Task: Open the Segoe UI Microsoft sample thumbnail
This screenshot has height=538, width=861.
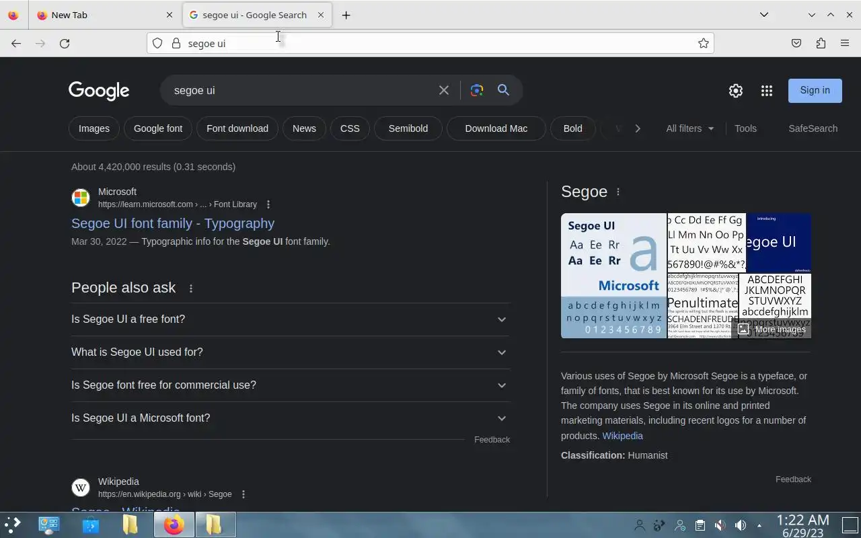Action: pyautogui.click(x=613, y=276)
